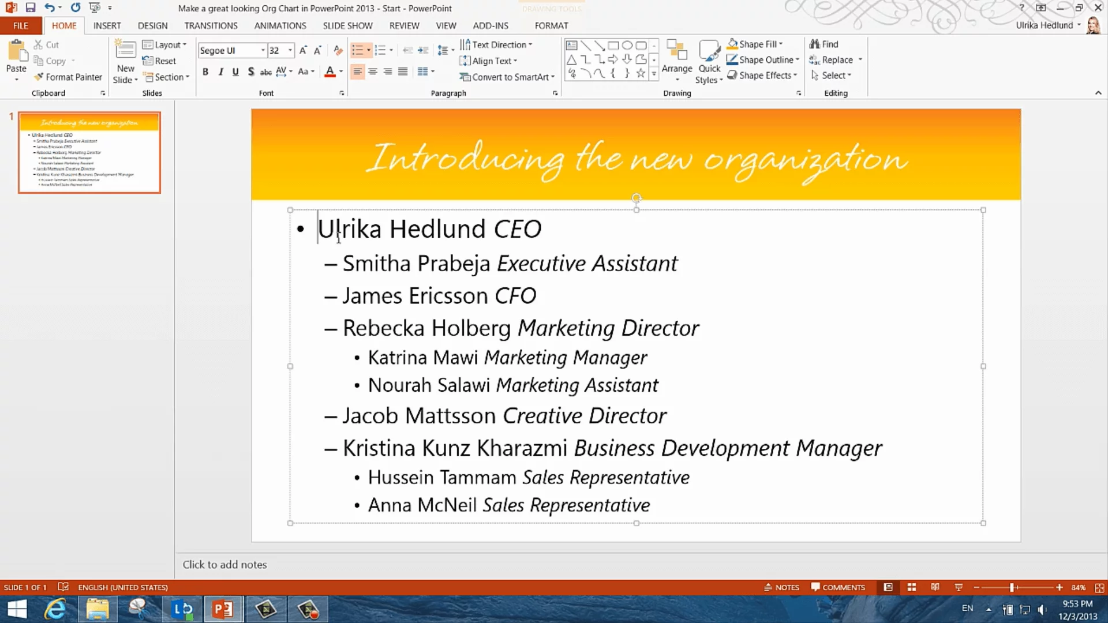Click the Clear All Formatting icon

(x=338, y=51)
